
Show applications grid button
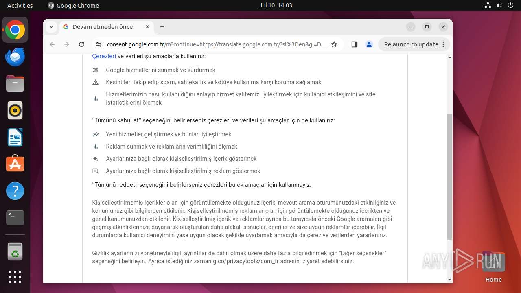(15, 277)
